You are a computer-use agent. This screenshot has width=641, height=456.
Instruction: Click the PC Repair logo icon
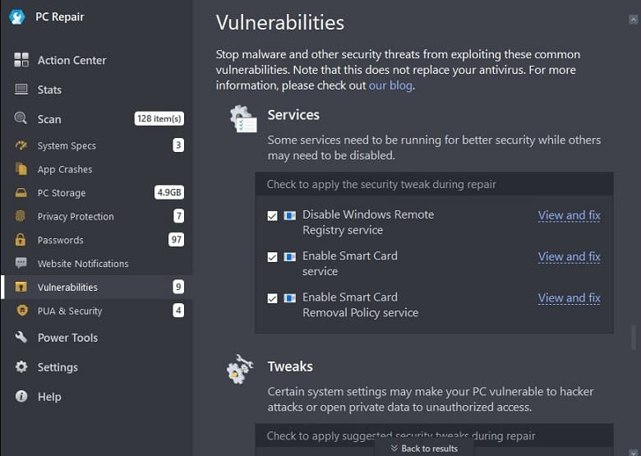click(x=17, y=16)
